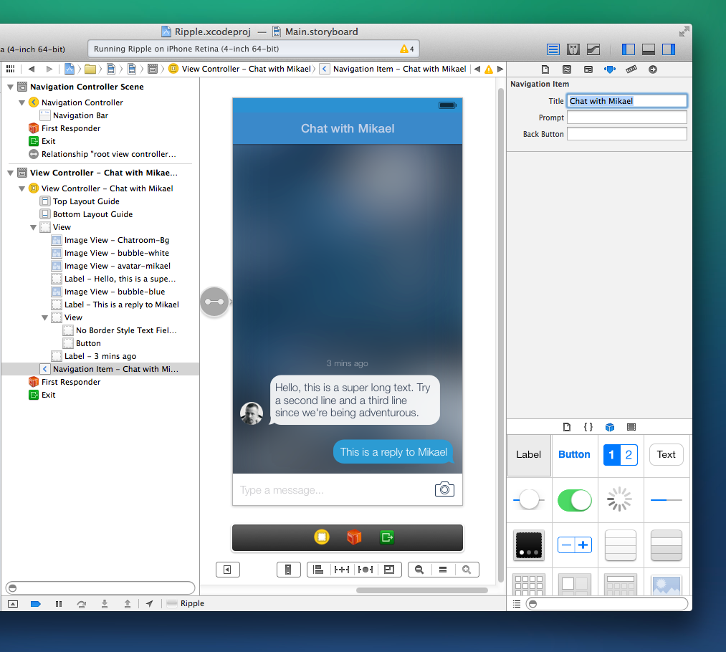Open the Resizing Behavior menu

pyautogui.click(x=389, y=570)
